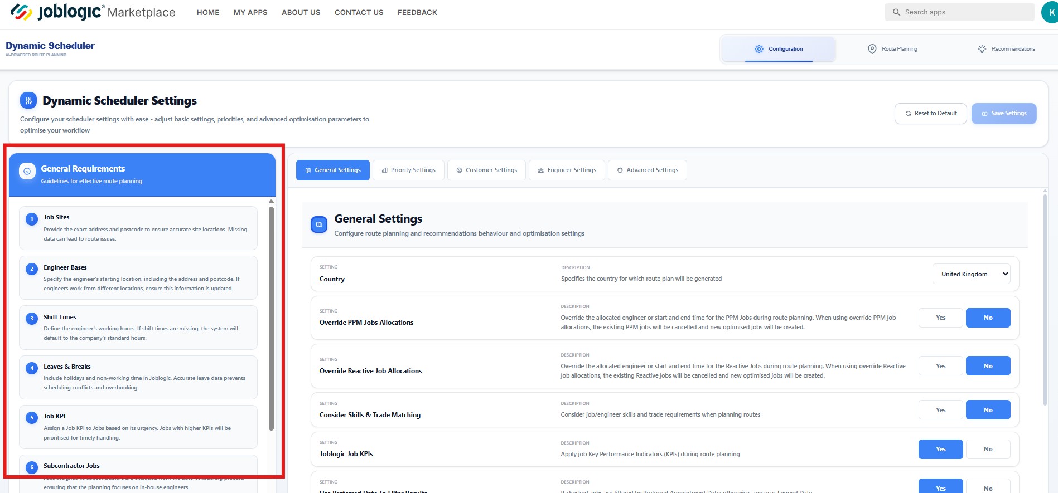The width and height of the screenshot is (1058, 493).
Task: Click the Leaves & Breaks heading text
Action: pyautogui.click(x=67, y=367)
